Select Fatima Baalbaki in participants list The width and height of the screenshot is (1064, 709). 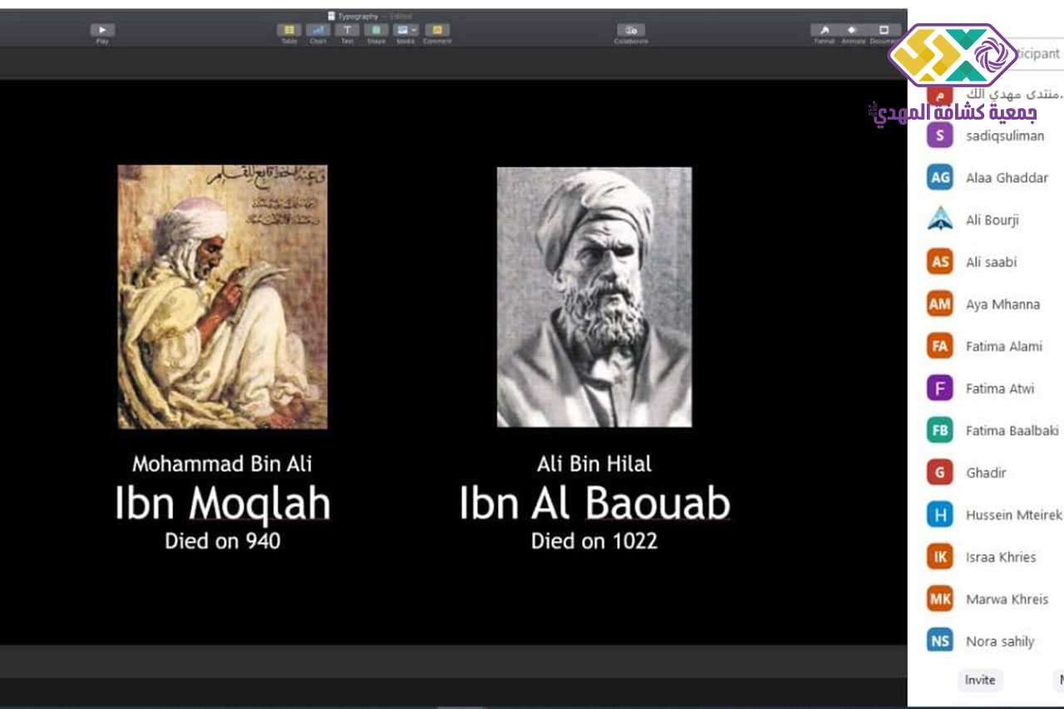(x=1011, y=431)
